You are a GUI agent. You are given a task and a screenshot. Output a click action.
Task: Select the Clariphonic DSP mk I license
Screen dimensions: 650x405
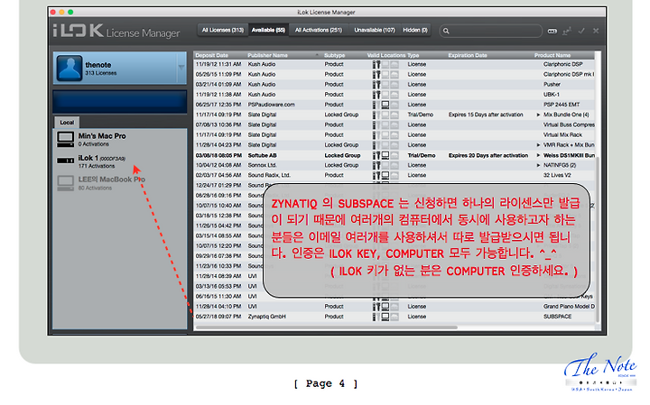(x=395, y=74)
